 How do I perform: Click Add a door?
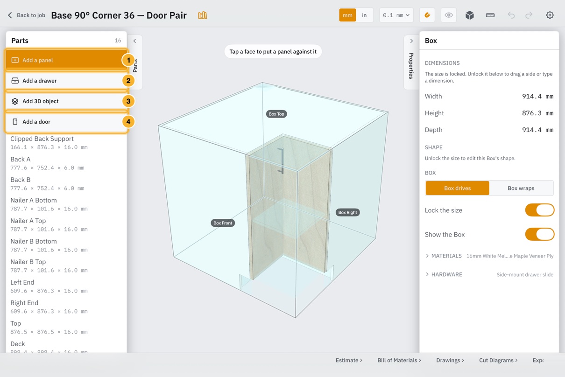tap(66, 122)
